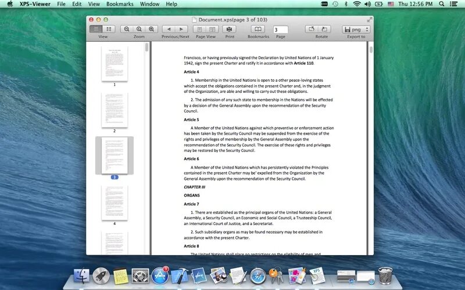
Task: Open the Export to png format dropdown
Action: (356, 30)
